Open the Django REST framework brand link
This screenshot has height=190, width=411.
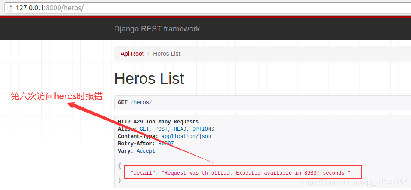[157, 29]
